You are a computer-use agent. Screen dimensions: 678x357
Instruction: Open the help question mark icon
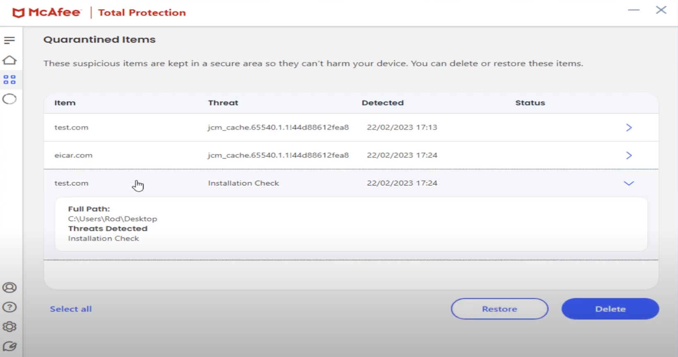point(10,307)
